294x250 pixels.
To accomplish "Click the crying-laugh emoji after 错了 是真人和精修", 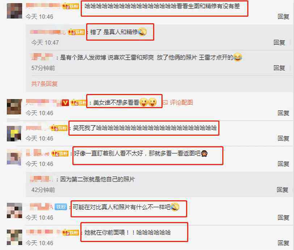I will (x=142, y=32).
